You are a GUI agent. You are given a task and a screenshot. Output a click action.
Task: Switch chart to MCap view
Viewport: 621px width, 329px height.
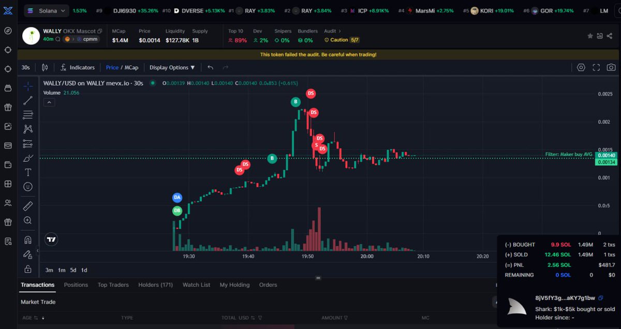point(131,67)
